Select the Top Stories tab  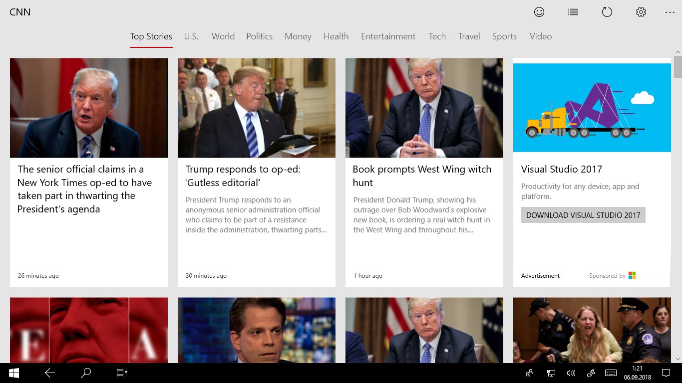click(x=151, y=36)
